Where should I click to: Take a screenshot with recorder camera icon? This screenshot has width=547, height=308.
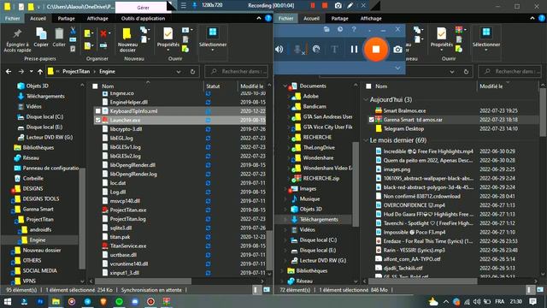point(397,50)
